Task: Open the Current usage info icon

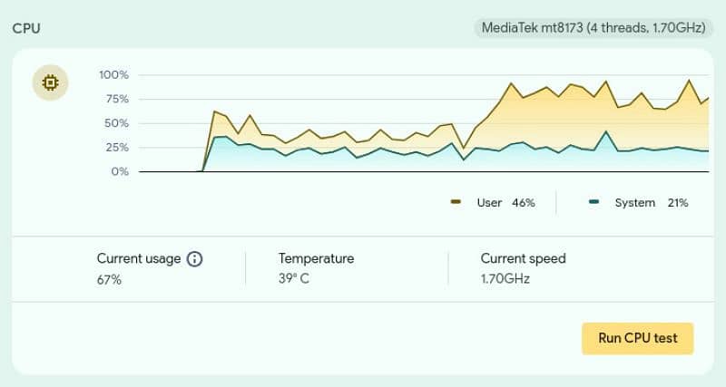Action: 194,259
